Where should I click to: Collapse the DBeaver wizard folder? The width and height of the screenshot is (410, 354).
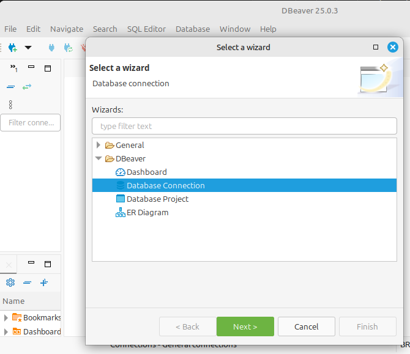tap(98, 159)
